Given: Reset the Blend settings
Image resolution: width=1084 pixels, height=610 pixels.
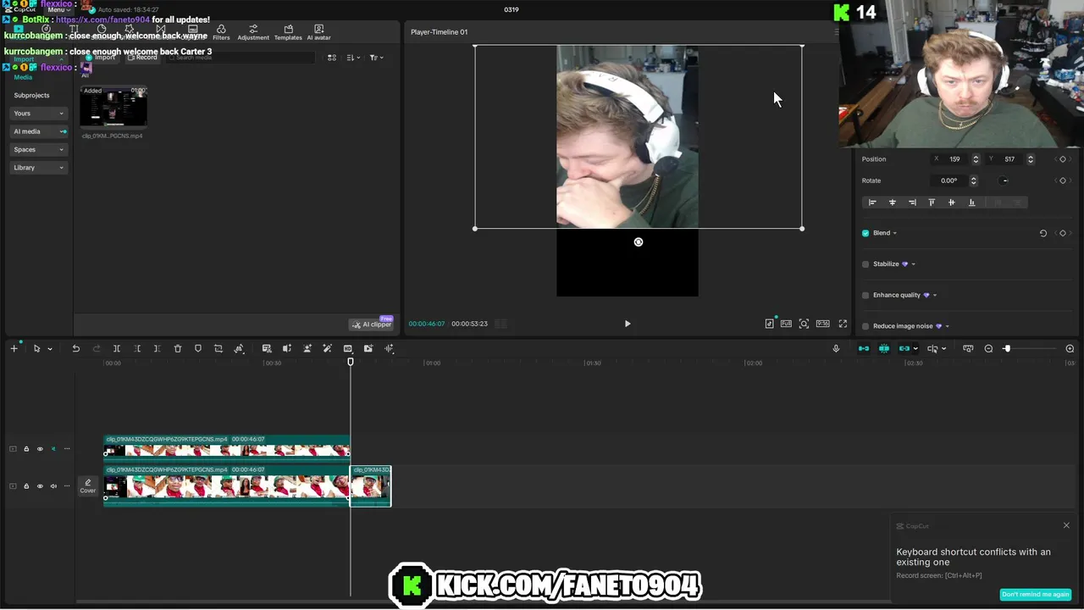Looking at the screenshot, I should (1043, 233).
